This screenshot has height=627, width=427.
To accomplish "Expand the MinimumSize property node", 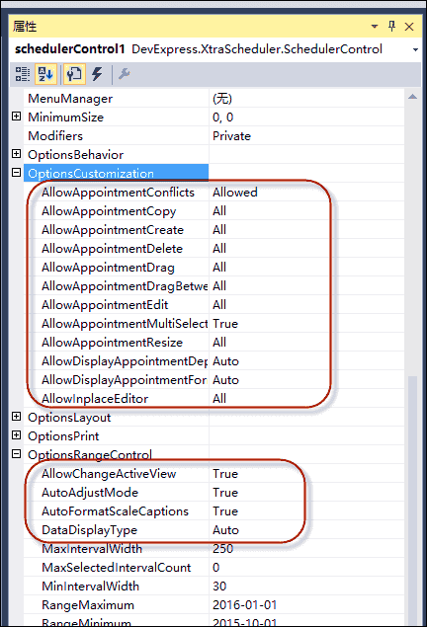I will tap(16, 117).
